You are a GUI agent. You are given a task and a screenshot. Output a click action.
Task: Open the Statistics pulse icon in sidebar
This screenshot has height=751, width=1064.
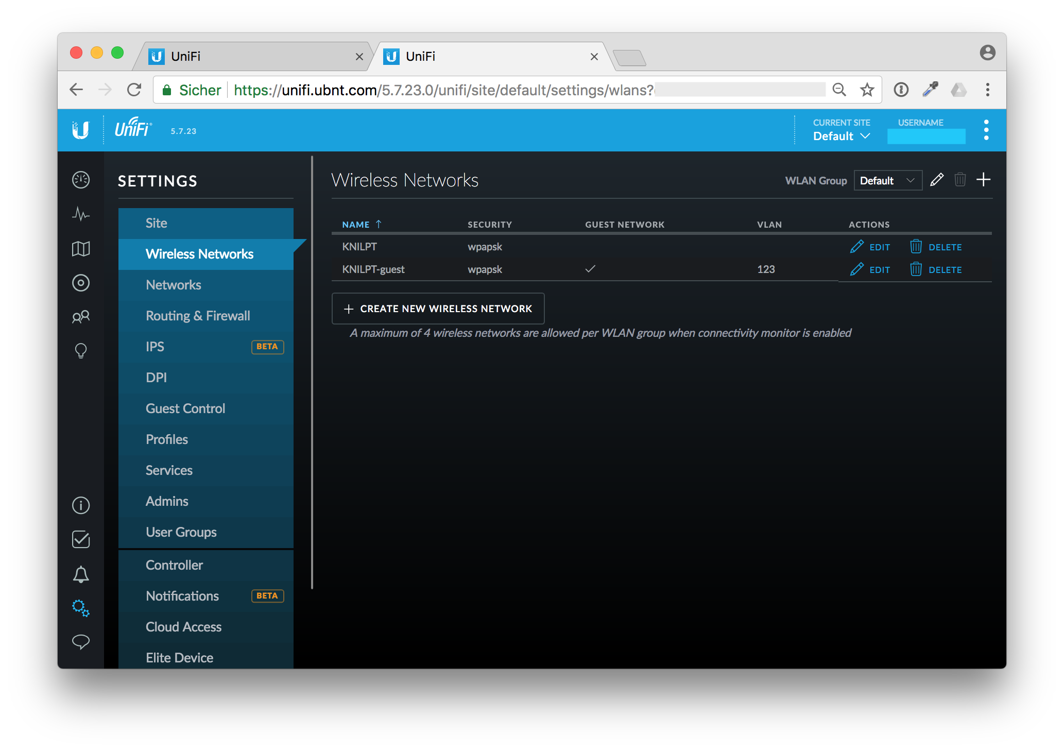[81, 214]
